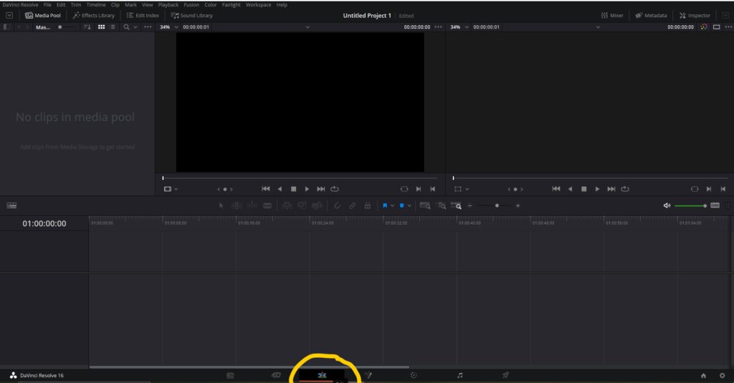Toggle the Mixer panel
Viewport: 734px width, 383px height.
[x=612, y=16]
